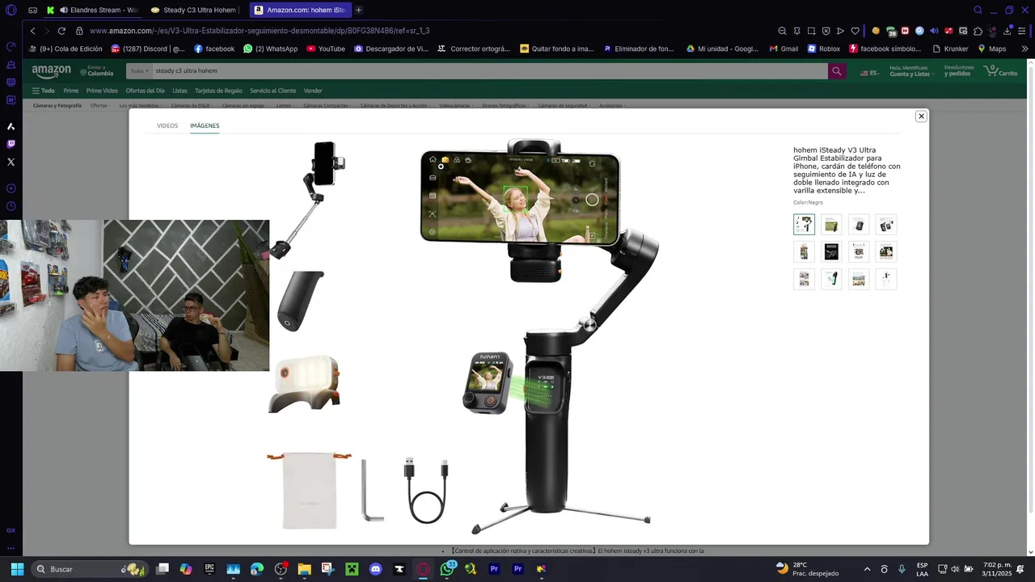Viewport: 1035px width, 582px height.
Task: Open the Discord bookmark
Action: (148, 48)
